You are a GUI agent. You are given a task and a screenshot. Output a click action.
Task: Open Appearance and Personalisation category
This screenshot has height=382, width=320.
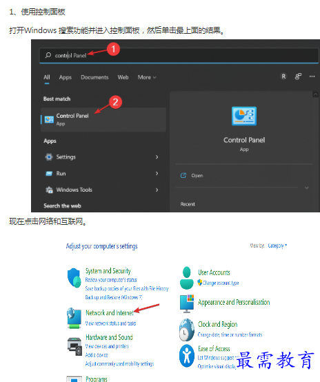coord(234,302)
